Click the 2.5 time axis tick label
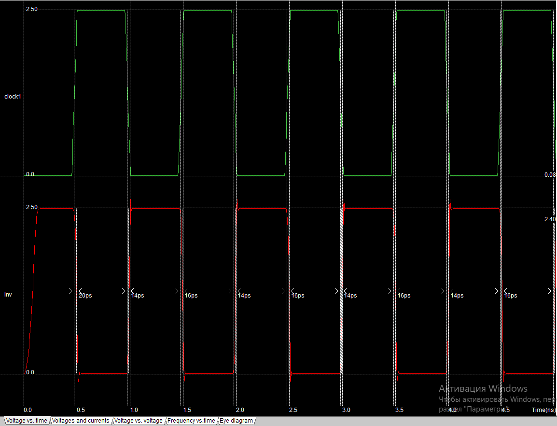Screen dimensions: 557x426 point(293,410)
